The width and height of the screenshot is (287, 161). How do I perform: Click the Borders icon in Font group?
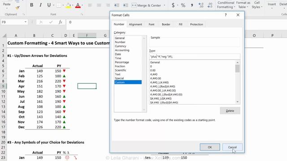(59, 5)
